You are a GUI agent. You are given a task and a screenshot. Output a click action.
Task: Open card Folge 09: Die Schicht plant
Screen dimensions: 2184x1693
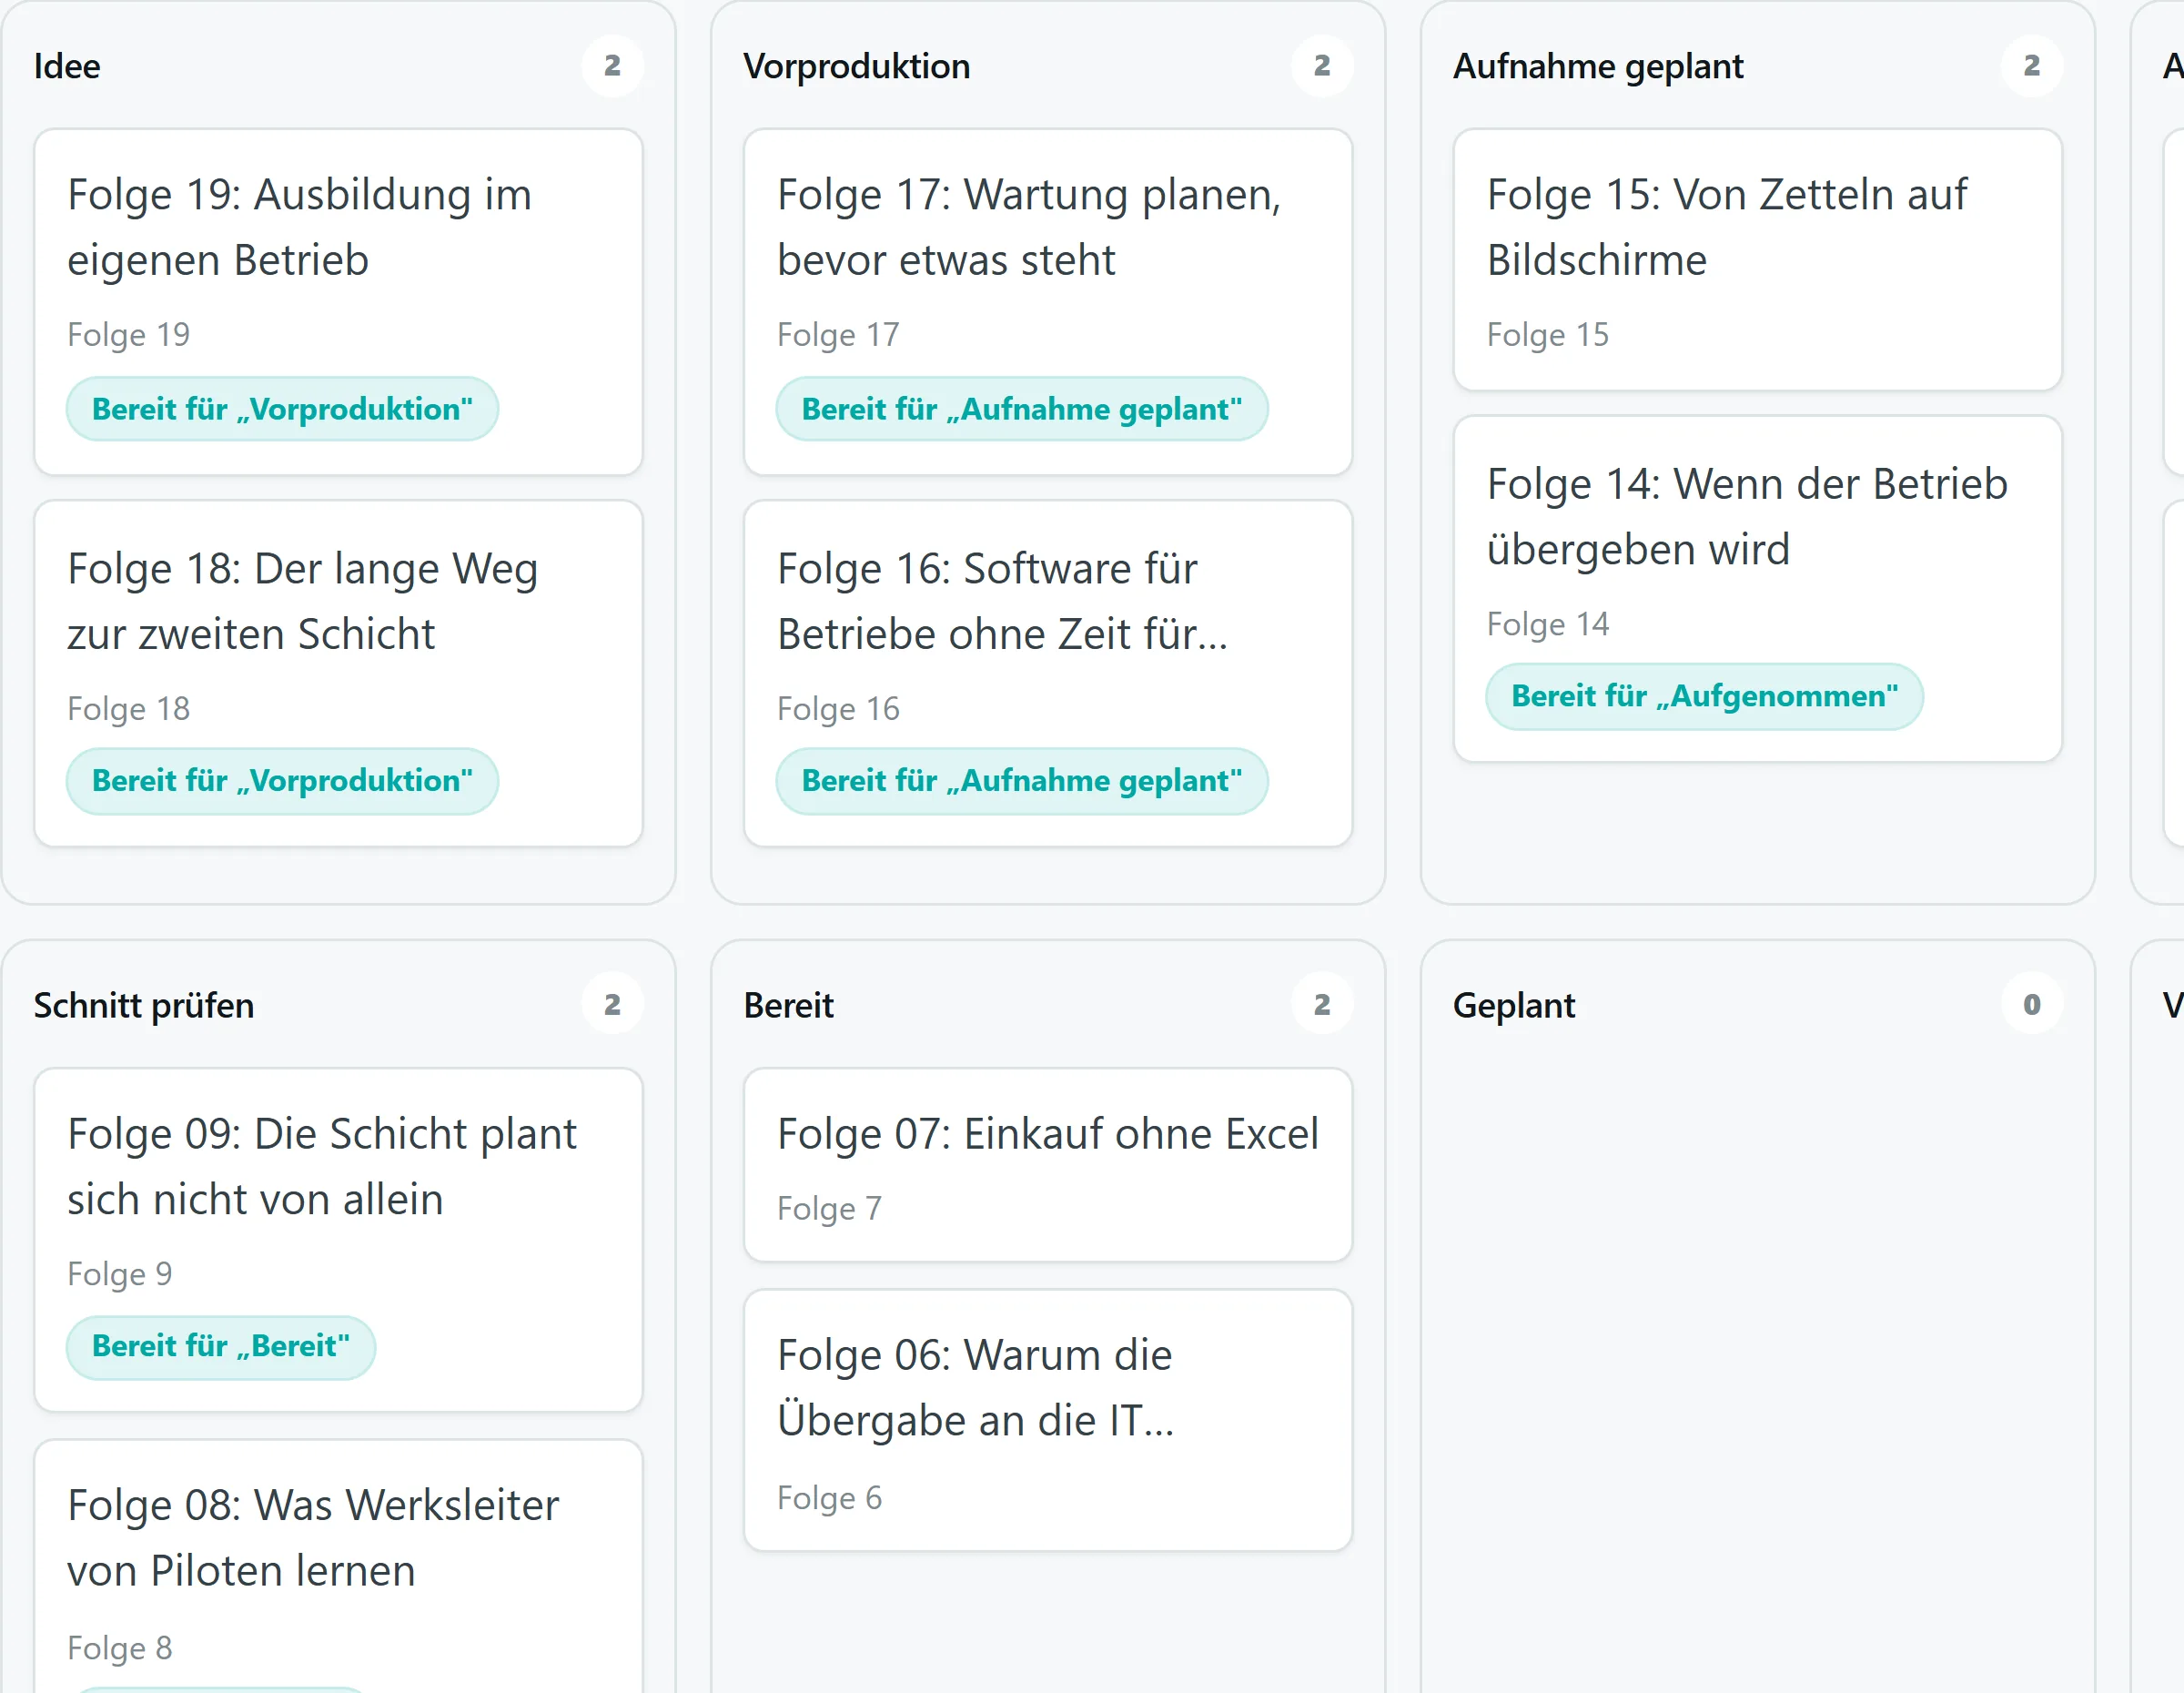click(338, 1240)
